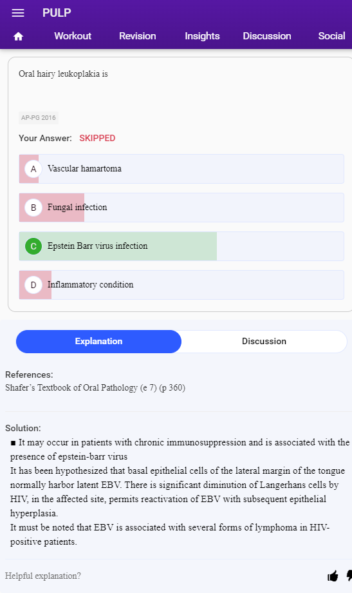Choose Inflammatory condition answer row
This screenshot has width=352, height=593.
(x=181, y=285)
